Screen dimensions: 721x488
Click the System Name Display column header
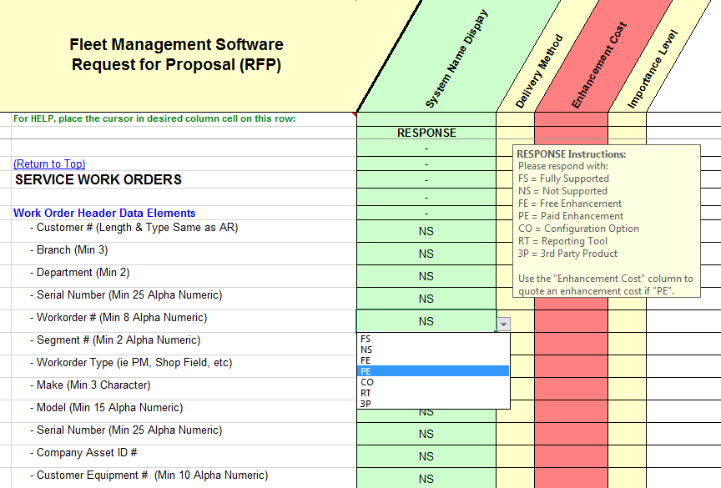tap(456, 58)
